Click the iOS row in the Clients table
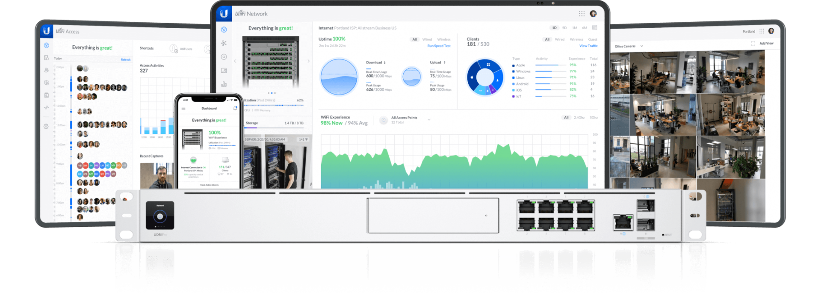Image resolution: width=821 pixels, height=293 pixels. (555, 90)
